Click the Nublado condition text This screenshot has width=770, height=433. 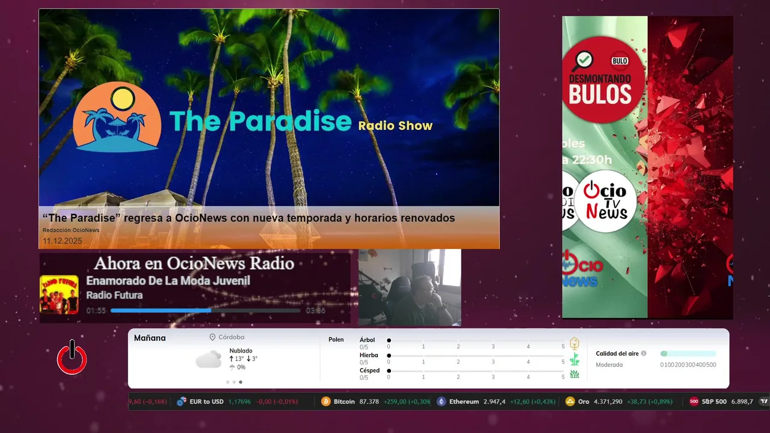tap(241, 351)
